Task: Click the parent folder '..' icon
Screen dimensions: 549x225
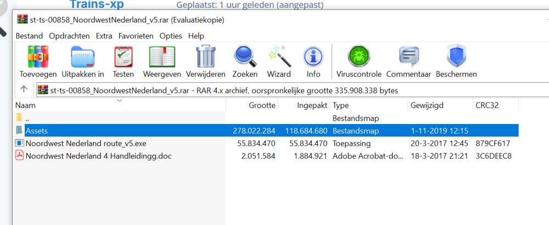Action: click(x=19, y=118)
